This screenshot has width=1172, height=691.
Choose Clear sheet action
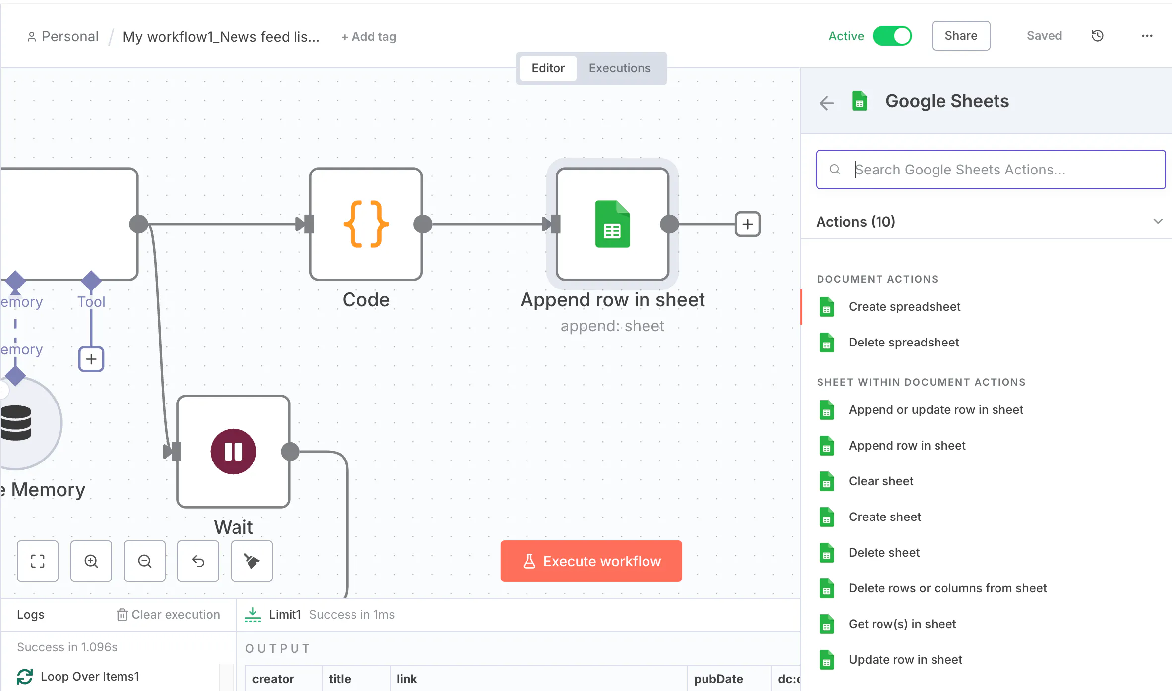click(x=987, y=481)
